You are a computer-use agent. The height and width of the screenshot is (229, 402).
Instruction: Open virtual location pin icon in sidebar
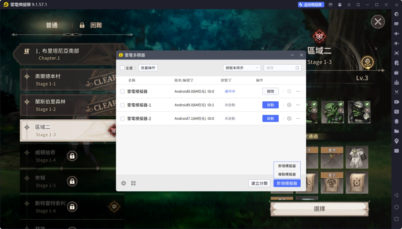click(397, 141)
